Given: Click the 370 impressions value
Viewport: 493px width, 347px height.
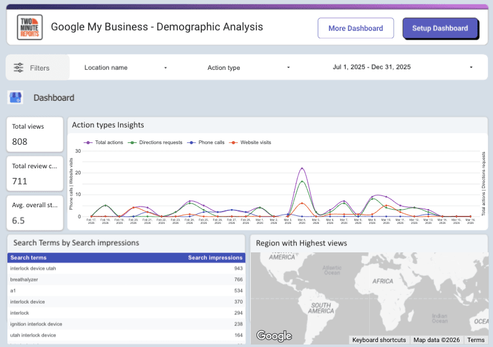Looking at the screenshot, I should point(238,302).
